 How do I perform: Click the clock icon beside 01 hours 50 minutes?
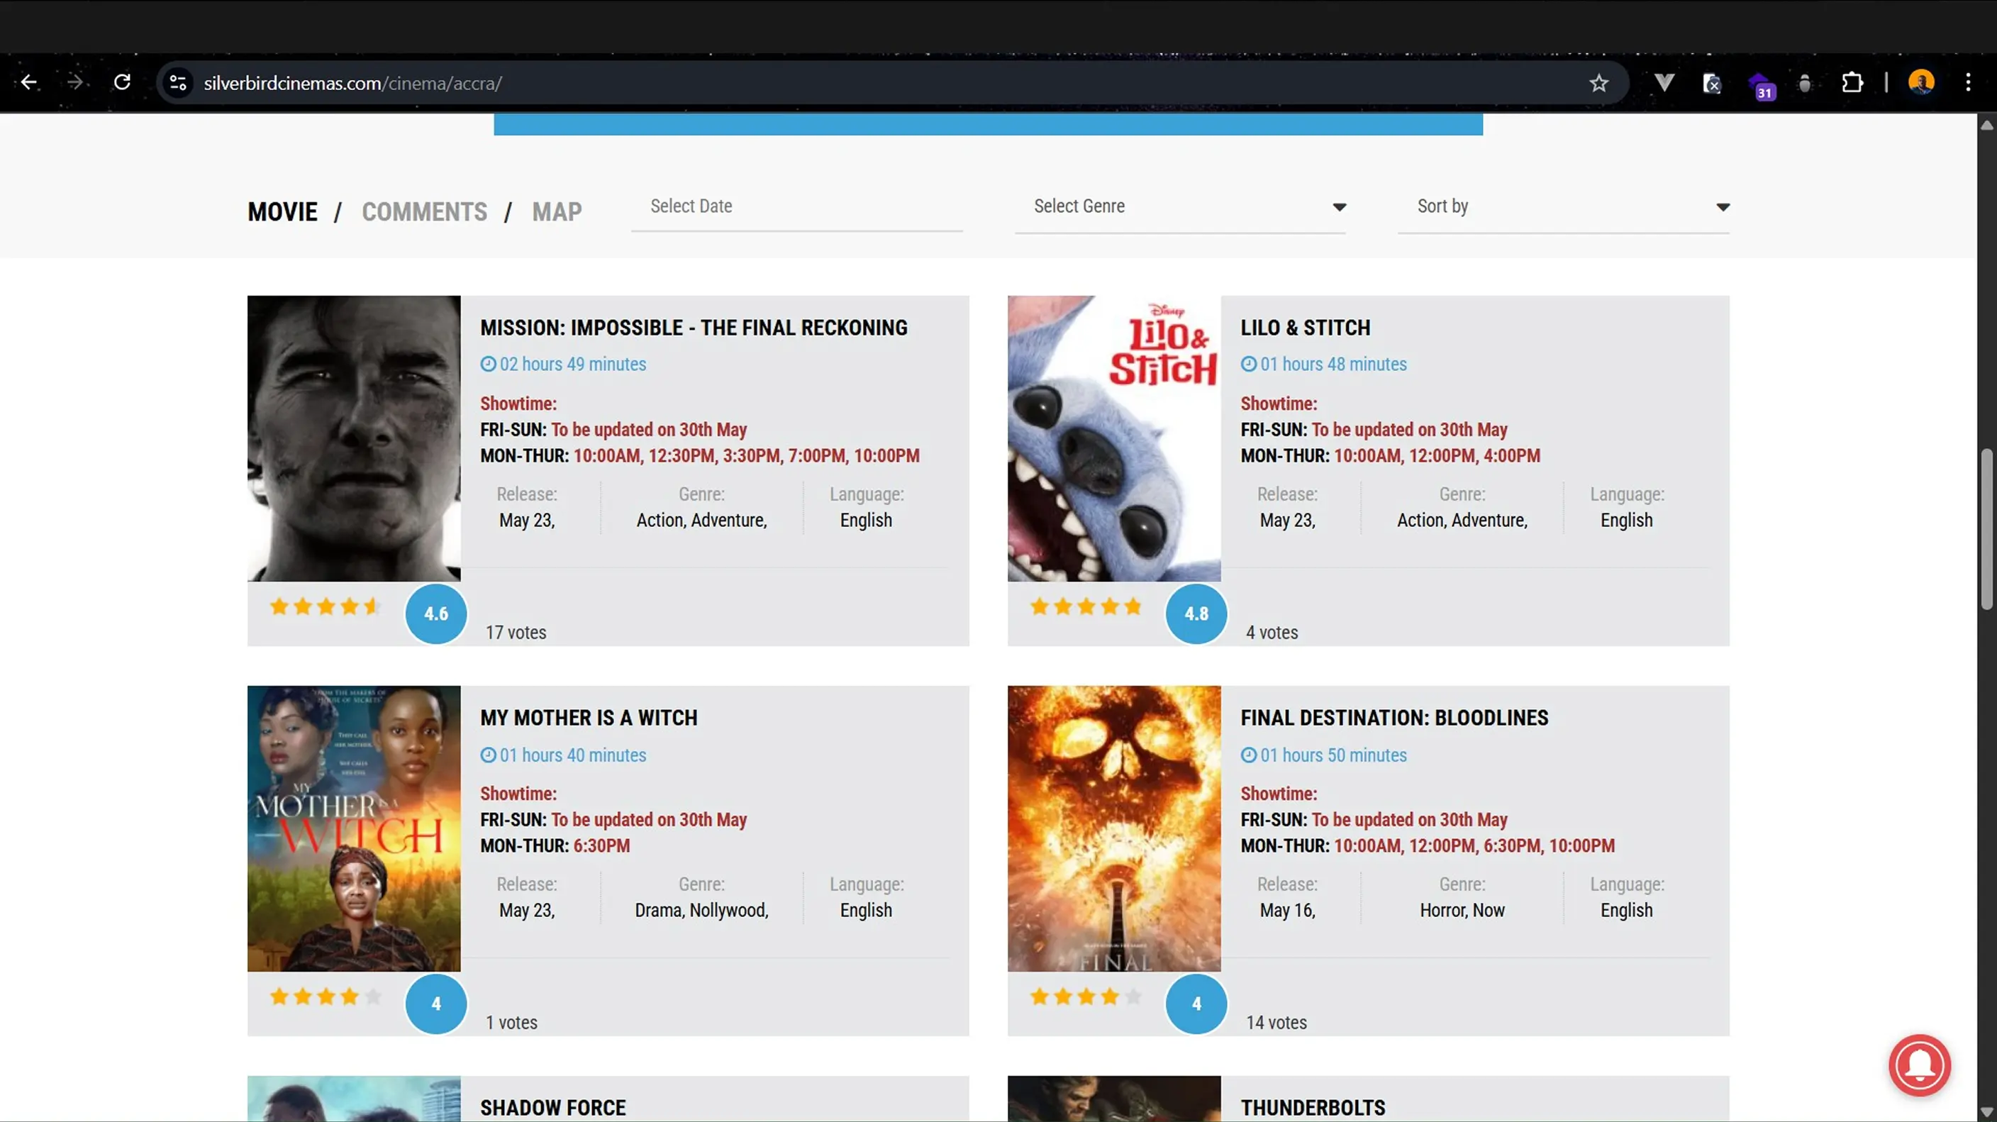(x=1248, y=755)
